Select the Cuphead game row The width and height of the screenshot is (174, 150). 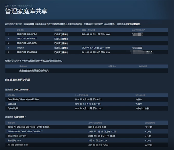point(86,104)
